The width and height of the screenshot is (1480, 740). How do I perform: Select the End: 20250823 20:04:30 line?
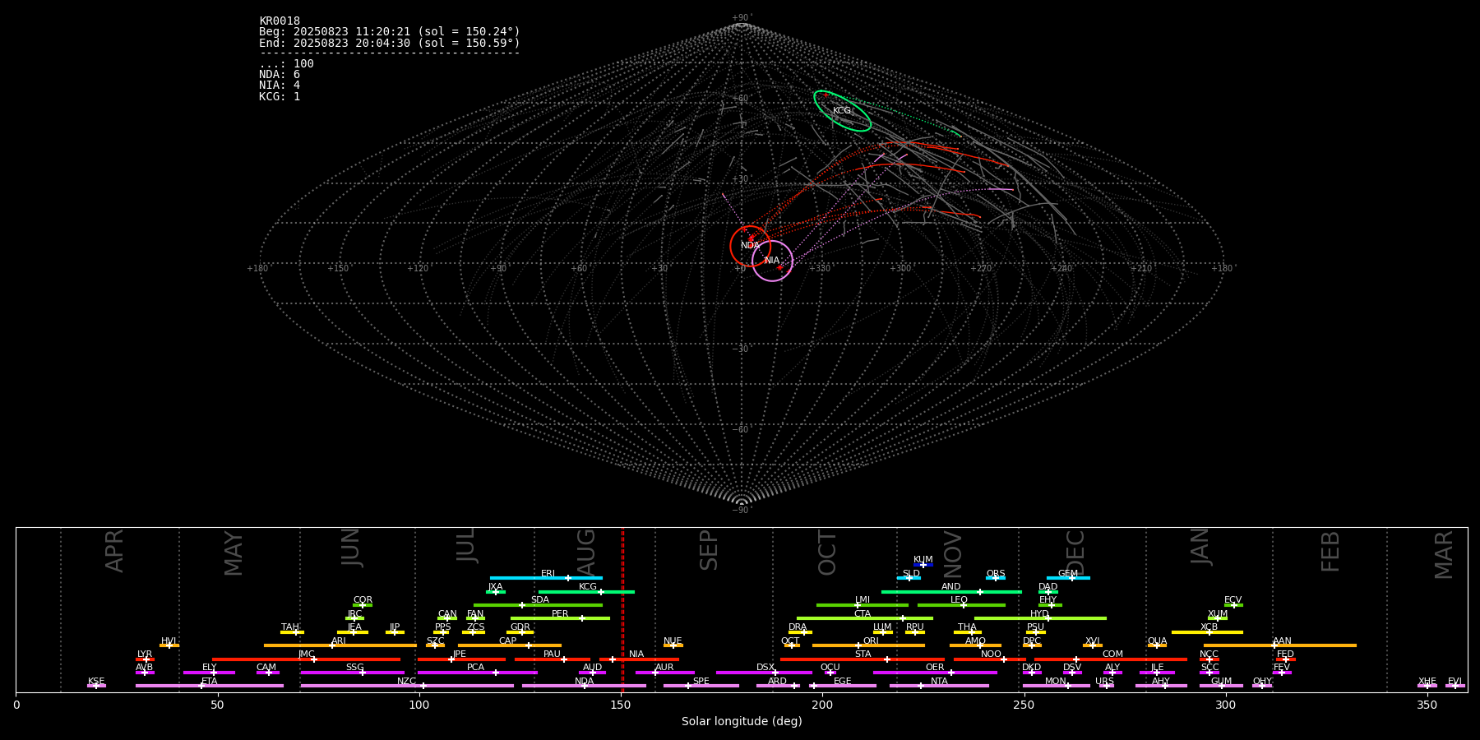390,43
